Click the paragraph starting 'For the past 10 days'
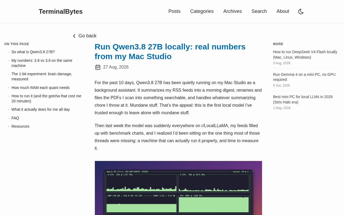 click(x=178, y=98)
